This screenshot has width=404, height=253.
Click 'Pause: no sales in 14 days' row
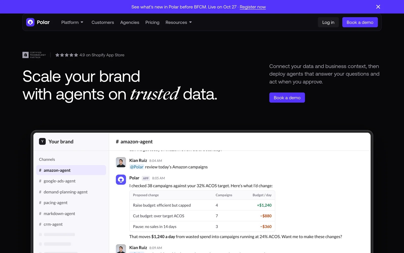202,226
